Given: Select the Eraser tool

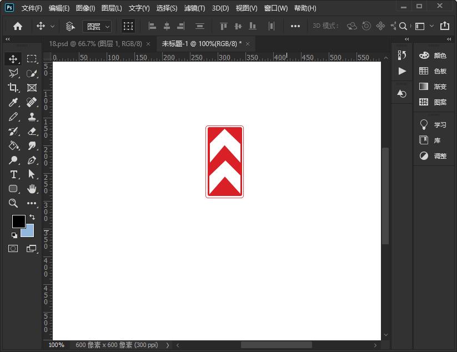Looking at the screenshot, I should coord(32,131).
